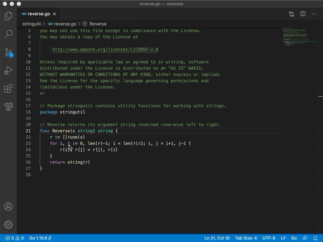Screen dimensions: 323x242
Task: Change encoding by clicking UTF-8
Action: (x=269, y=238)
